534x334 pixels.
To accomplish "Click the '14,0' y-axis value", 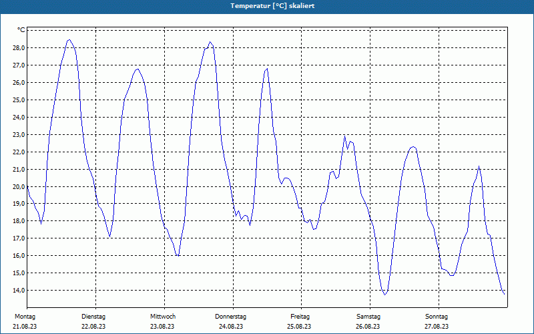I will [19, 291].
